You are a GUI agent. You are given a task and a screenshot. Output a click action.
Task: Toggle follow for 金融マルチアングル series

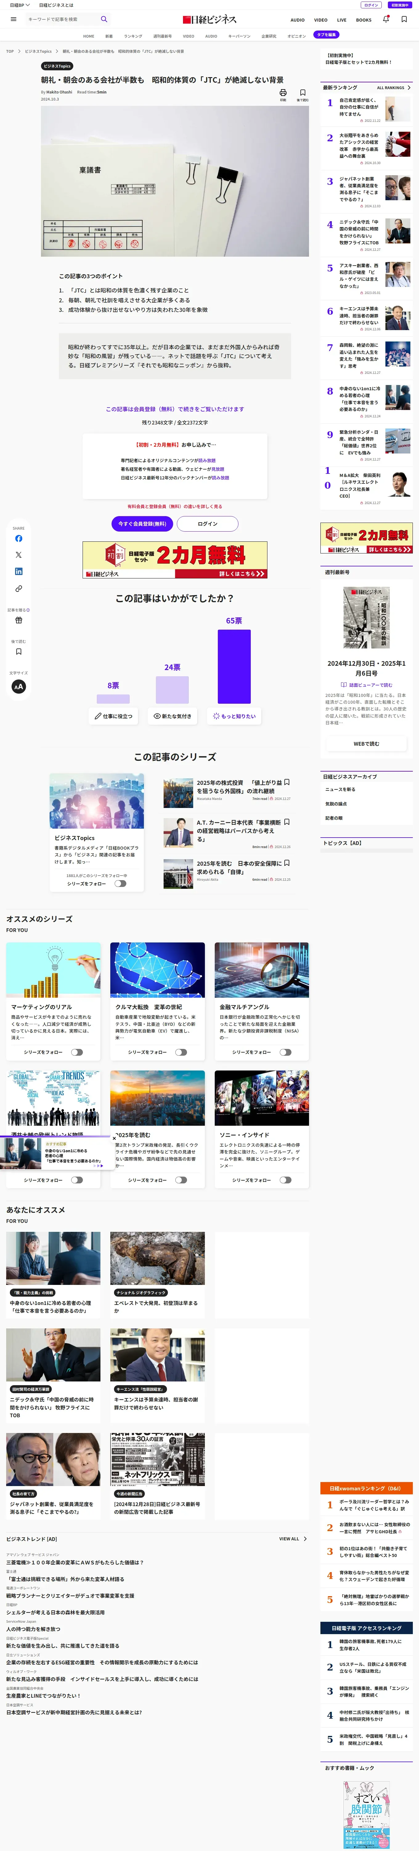pyautogui.click(x=286, y=1052)
